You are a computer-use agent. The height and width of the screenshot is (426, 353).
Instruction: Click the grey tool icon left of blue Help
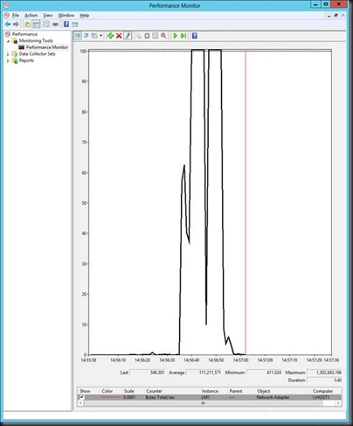tap(55, 24)
